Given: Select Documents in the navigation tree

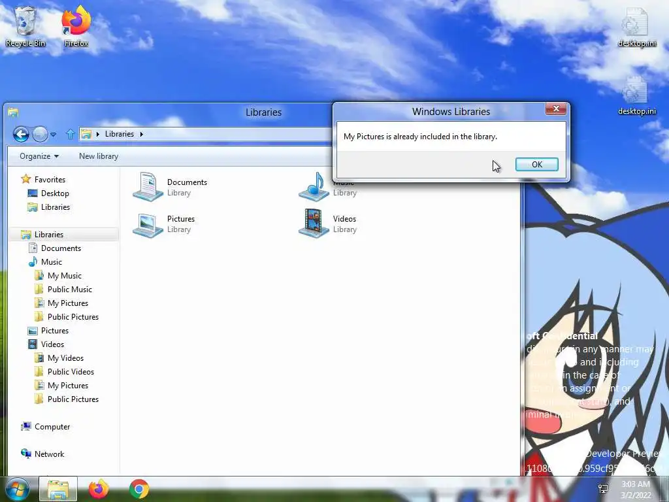Looking at the screenshot, I should point(61,248).
